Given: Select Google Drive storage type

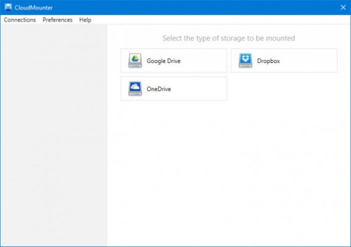Looking at the screenshot, I should click(x=174, y=61).
